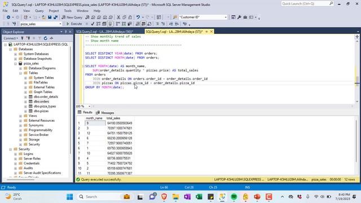Select the dbo.pizzas table

[x=41, y=111]
